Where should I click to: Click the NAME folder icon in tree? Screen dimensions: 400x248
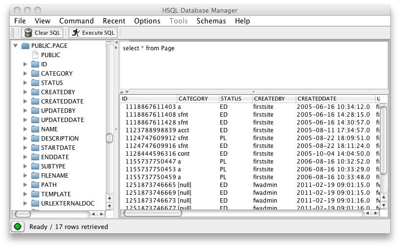[x=35, y=129]
